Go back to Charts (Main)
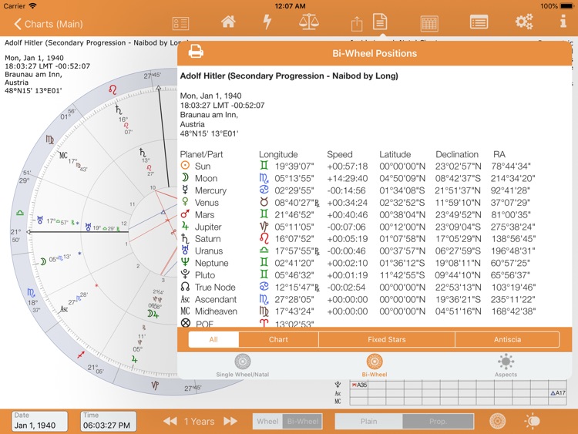 (x=49, y=24)
